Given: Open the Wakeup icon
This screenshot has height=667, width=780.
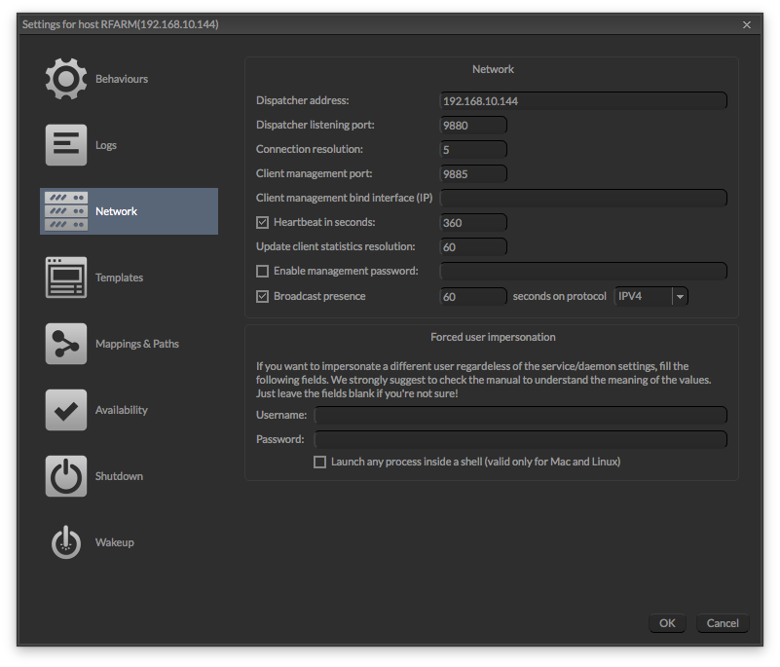Looking at the screenshot, I should 65,542.
